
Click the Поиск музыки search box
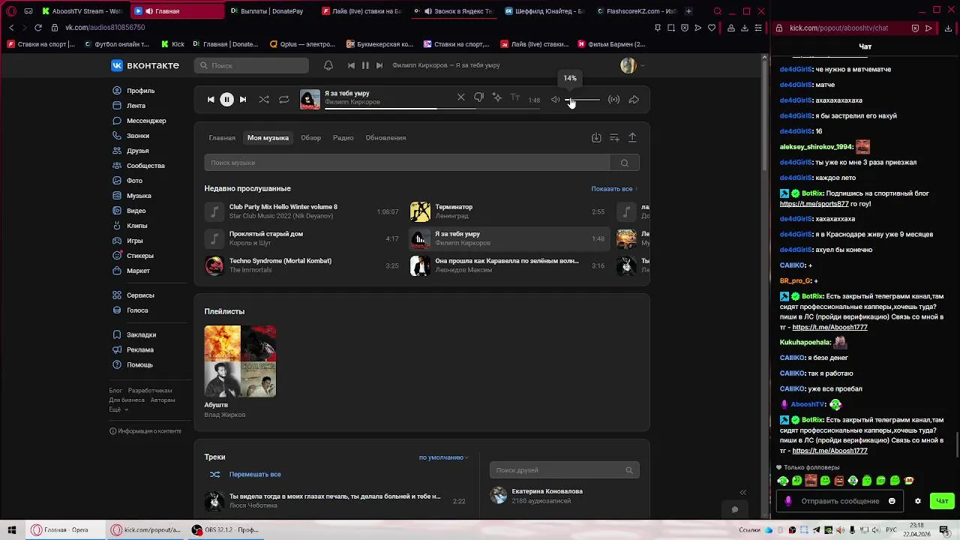(x=407, y=163)
